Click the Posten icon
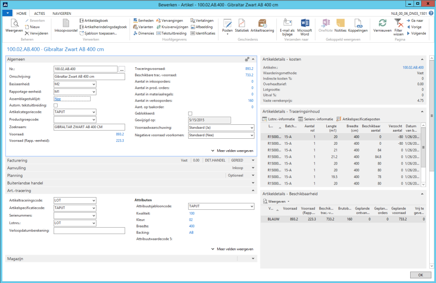Viewport: 436px width, 283px height. (x=227, y=27)
